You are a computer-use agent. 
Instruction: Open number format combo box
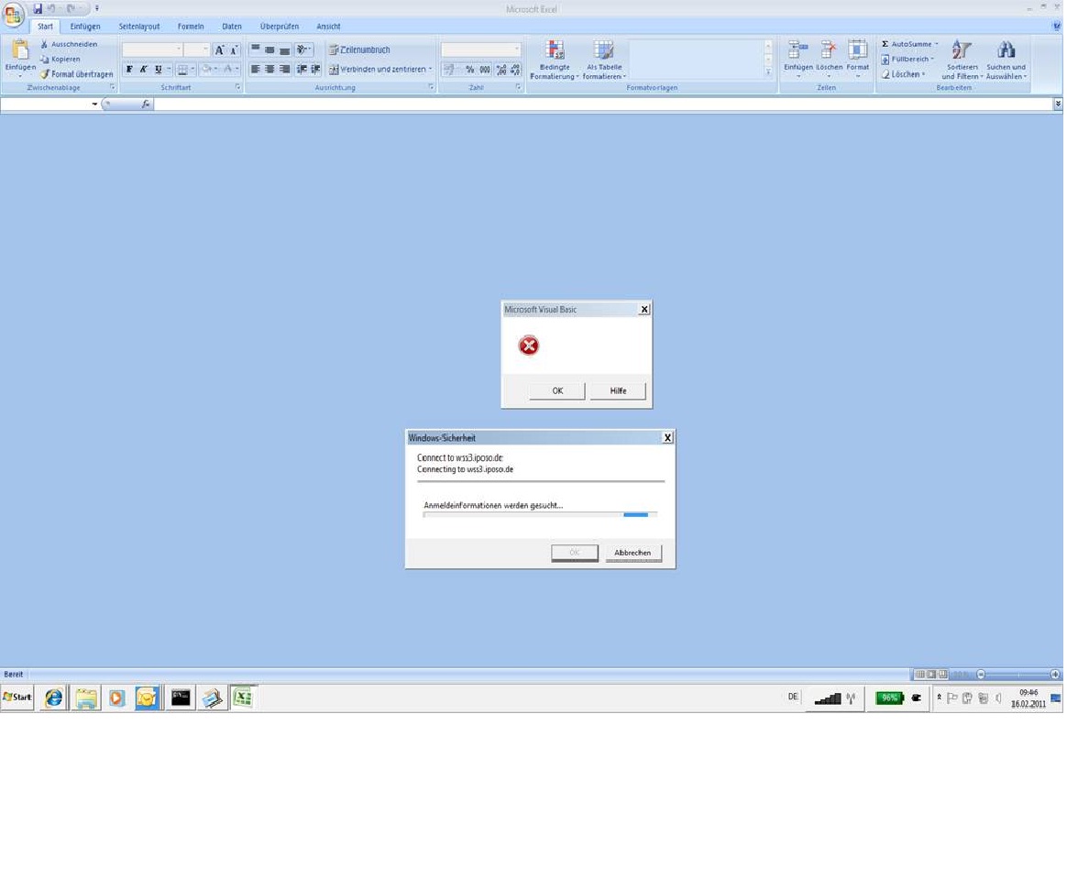click(x=481, y=49)
